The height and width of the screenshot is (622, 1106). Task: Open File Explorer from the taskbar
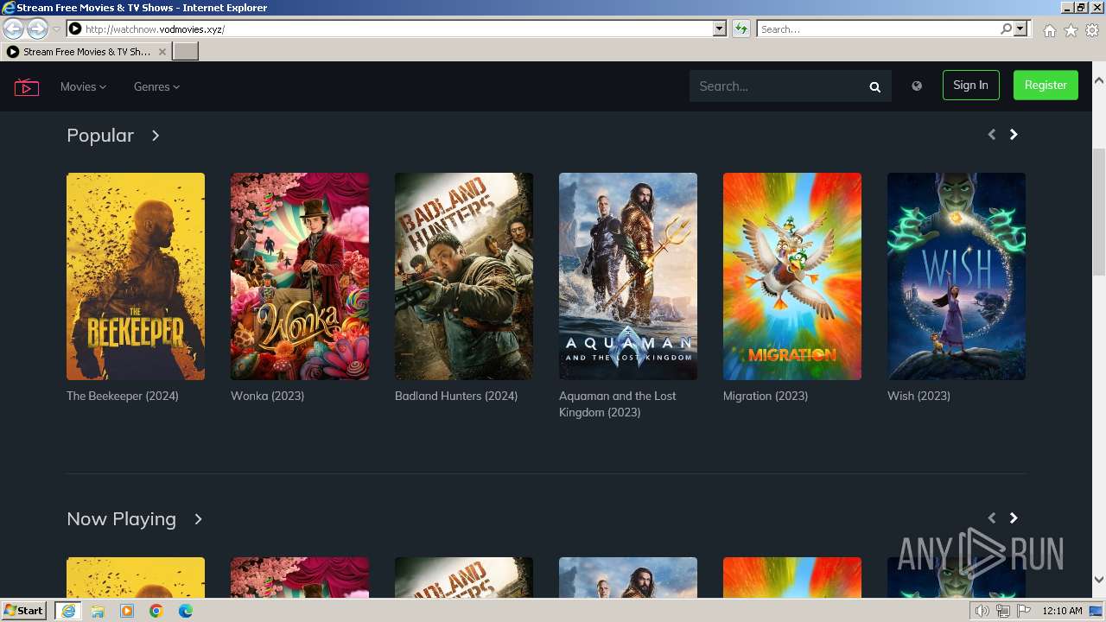coord(98,611)
